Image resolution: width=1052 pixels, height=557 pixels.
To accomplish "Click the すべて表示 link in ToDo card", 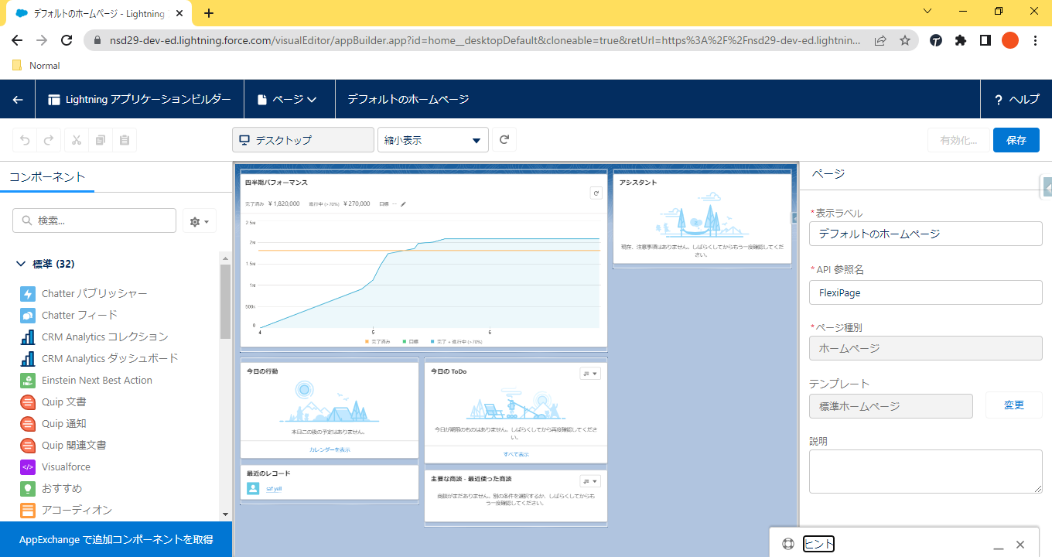I will click(x=516, y=454).
